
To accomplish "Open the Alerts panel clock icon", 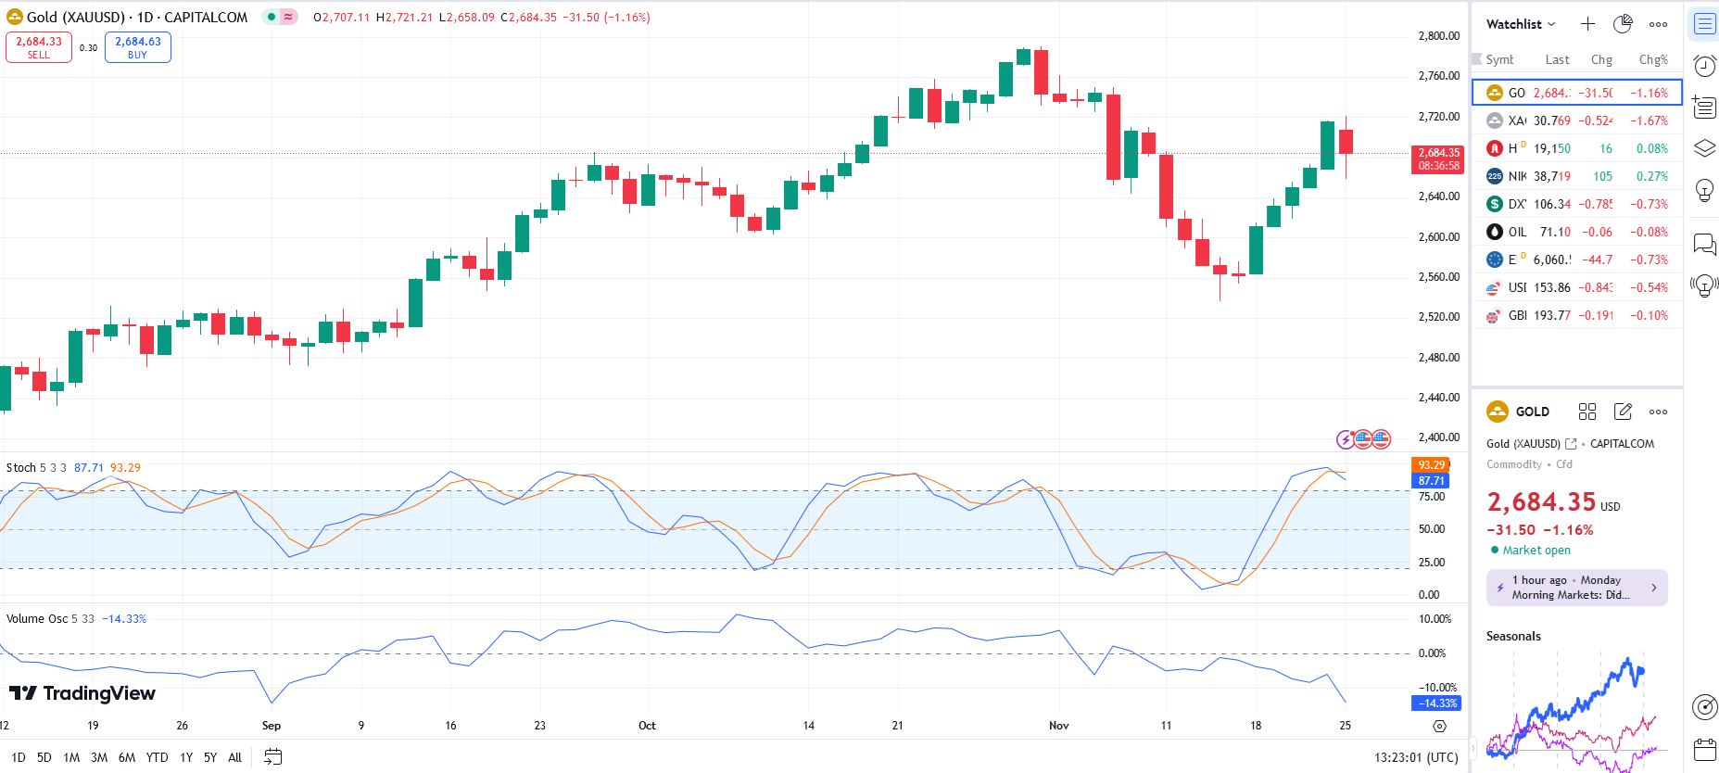I will 1704,65.
